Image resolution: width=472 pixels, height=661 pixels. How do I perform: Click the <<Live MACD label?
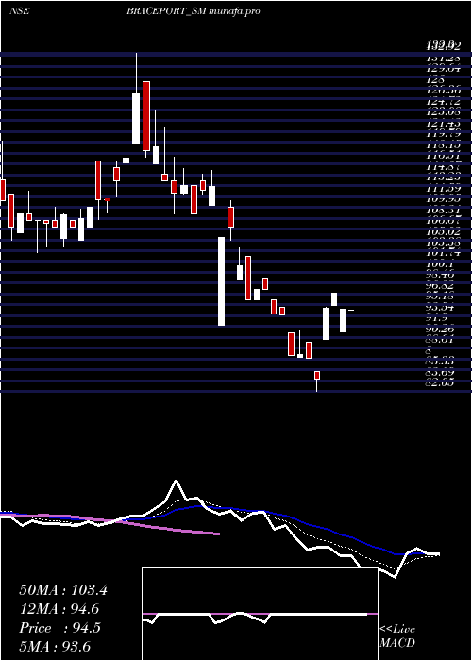pyautogui.click(x=397, y=636)
